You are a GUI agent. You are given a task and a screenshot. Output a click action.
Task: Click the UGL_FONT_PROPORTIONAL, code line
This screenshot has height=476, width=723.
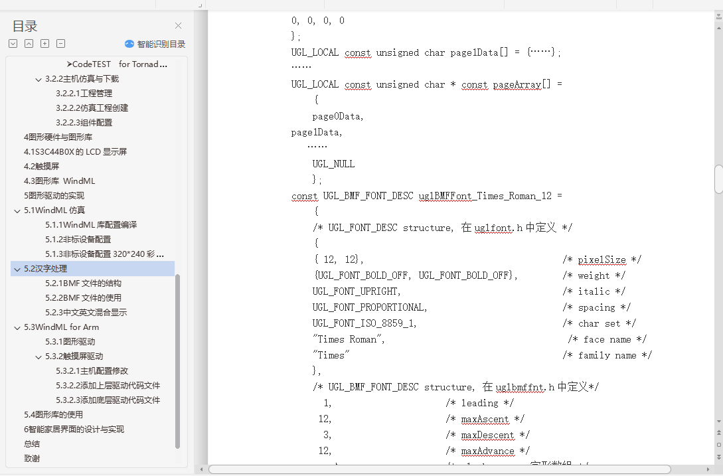(370, 307)
